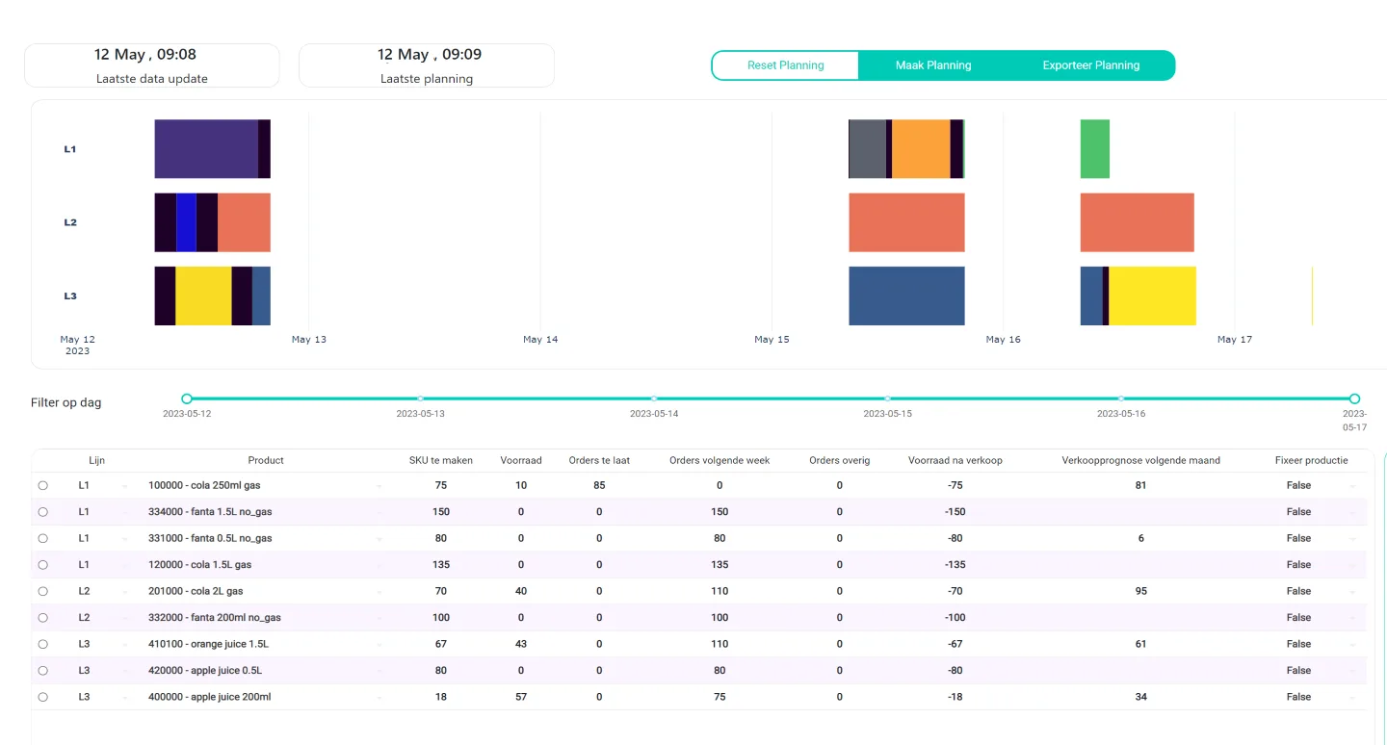Click the large blue L3 bar on May 15

pyautogui.click(x=906, y=295)
